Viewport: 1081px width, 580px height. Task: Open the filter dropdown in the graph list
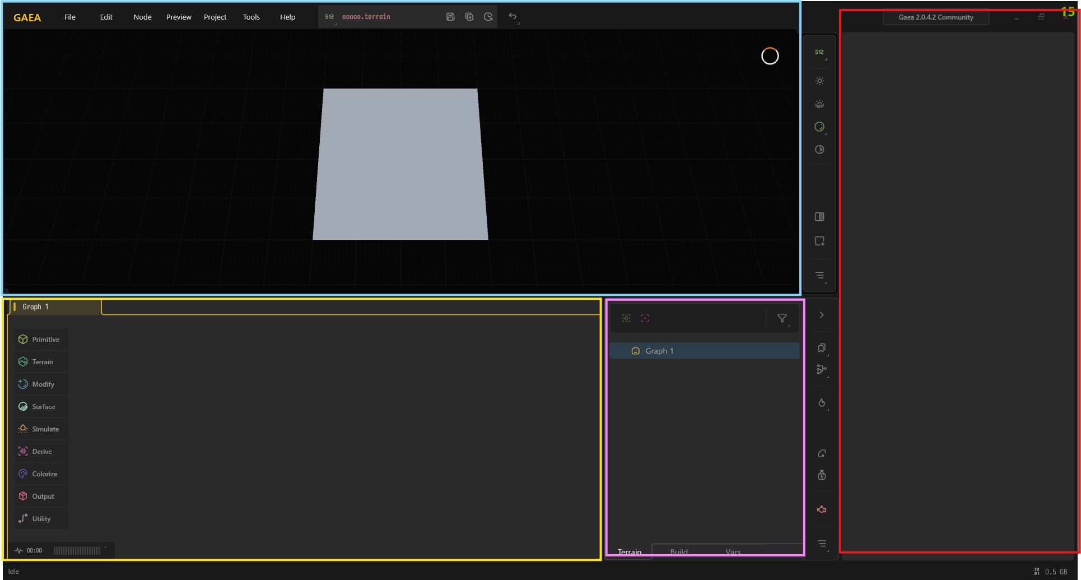point(782,318)
